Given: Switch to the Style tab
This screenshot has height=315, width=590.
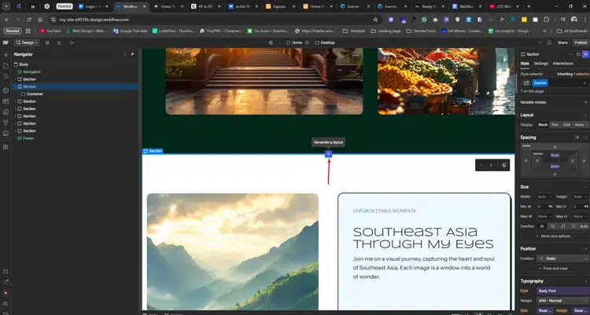Looking at the screenshot, I should coord(525,64).
